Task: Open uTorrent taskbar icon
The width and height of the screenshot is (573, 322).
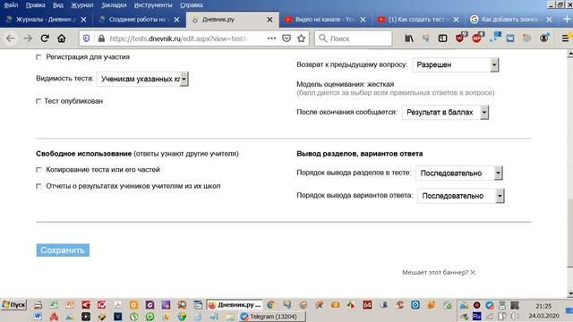Action: click(133, 317)
